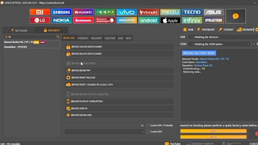Click folder browse icon beside Custom EMI Preloader

point(142,125)
